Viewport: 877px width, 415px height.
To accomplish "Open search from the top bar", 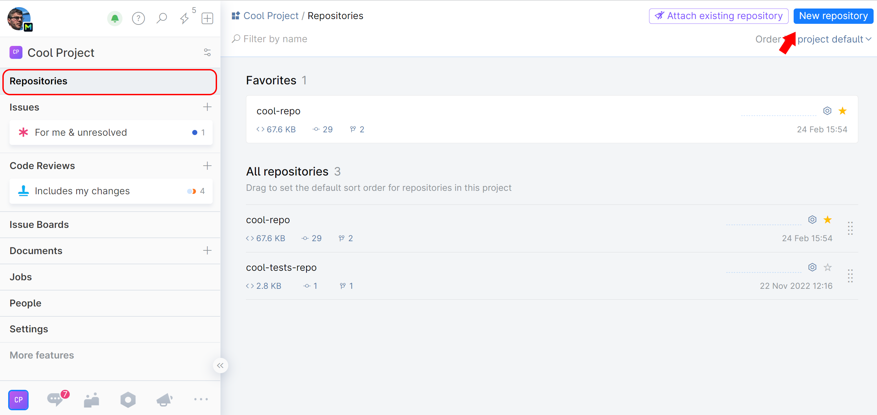I will 162,18.
